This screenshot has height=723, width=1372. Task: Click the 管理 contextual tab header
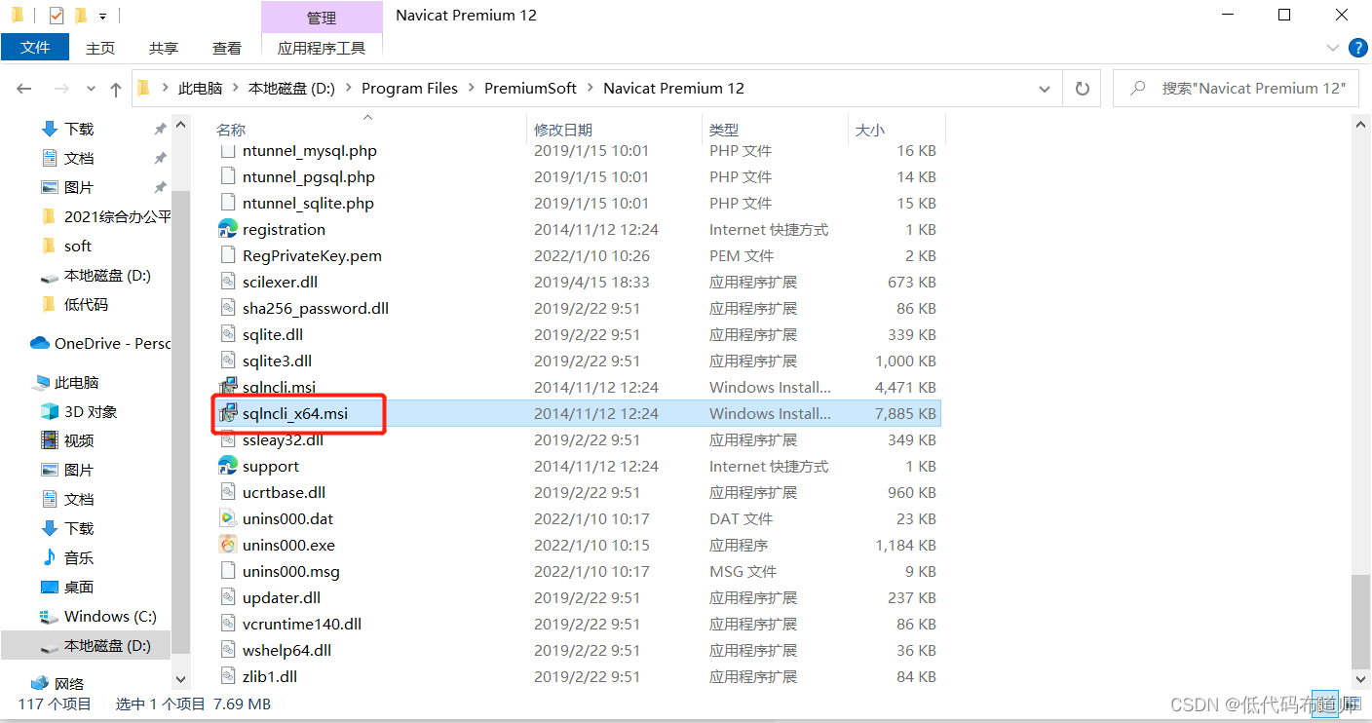(322, 18)
